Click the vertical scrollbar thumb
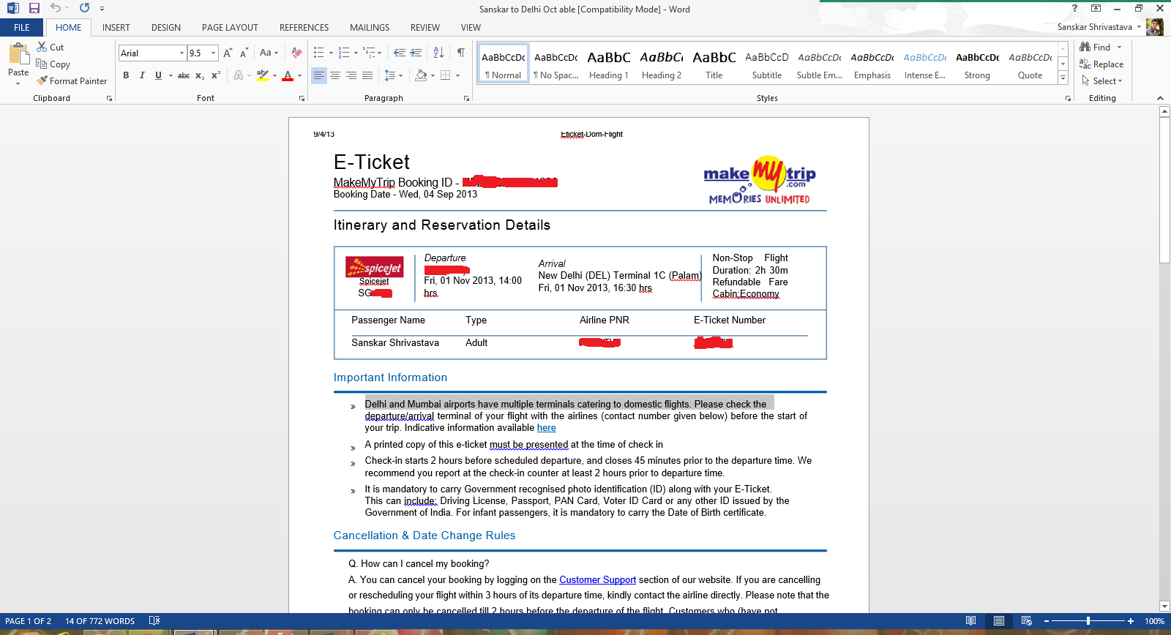1171x635 pixels. coord(1164,190)
